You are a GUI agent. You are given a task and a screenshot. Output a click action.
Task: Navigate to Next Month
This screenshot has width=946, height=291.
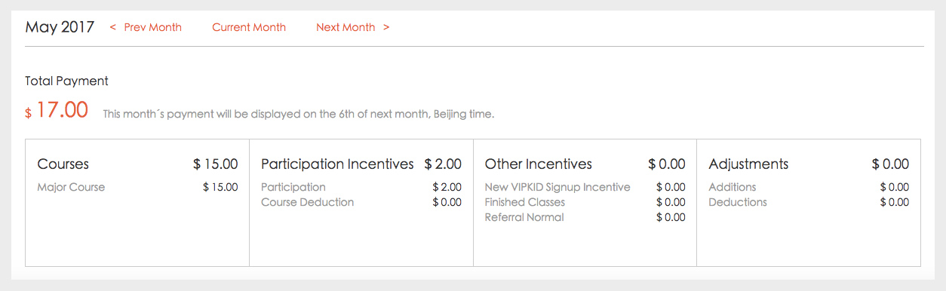[x=346, y=27]
